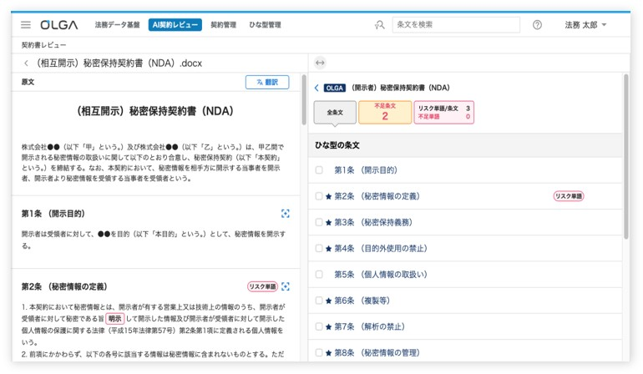
Task: Switch to the 契約管理 menu
Action: 223,25
